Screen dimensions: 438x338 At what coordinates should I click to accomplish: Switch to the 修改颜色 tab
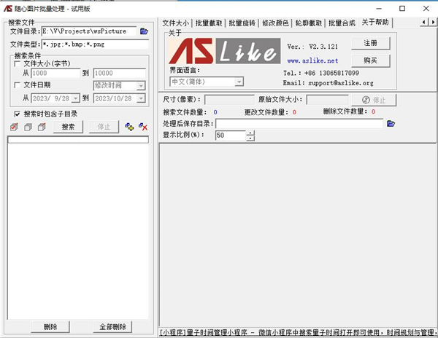(275, 23)
